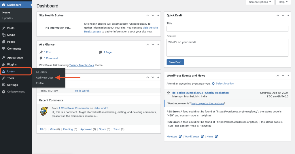
Task: Click the Dashboard gauge icon in sidebar
Action: pos(3,5)
